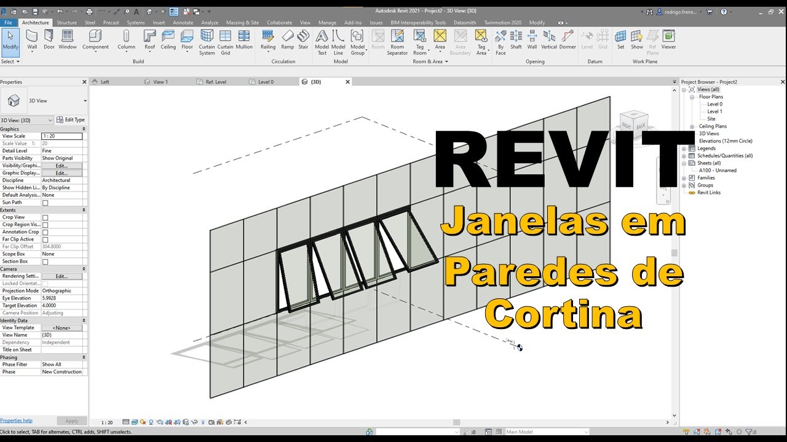This screenshot has height=442, width=787.
Task: Collapse the Floor Plans tree node
Action: click(692, 97)
